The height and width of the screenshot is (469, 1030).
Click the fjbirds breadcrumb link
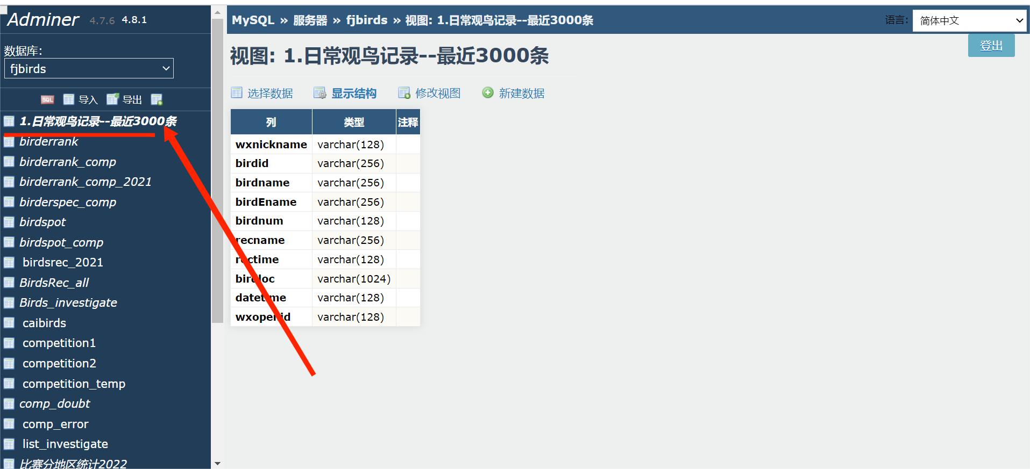(367, 20)
